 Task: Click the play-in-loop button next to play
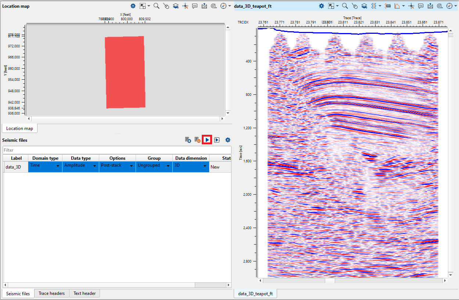pyautogui.click(x=217, y=140)
